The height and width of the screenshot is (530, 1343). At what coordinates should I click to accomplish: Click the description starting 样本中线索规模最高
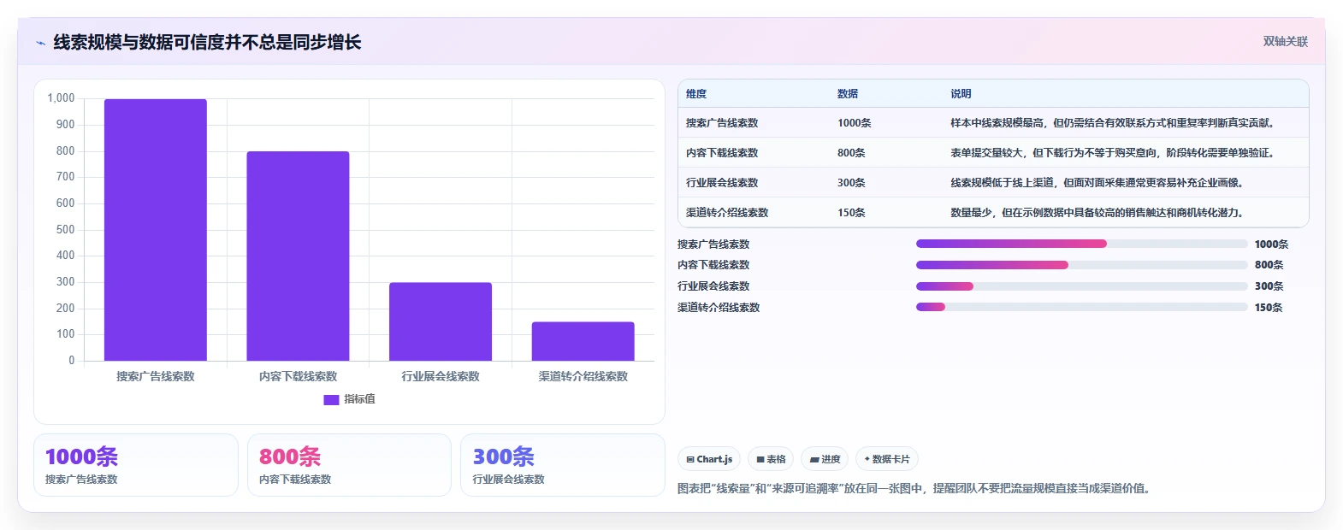1115,123
